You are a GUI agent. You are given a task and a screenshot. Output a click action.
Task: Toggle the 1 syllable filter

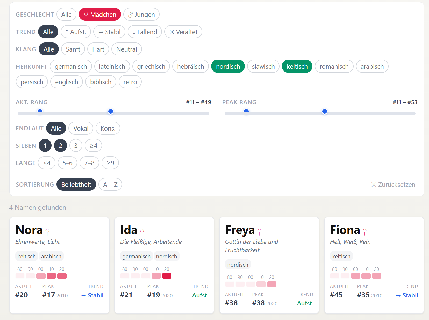45,146
